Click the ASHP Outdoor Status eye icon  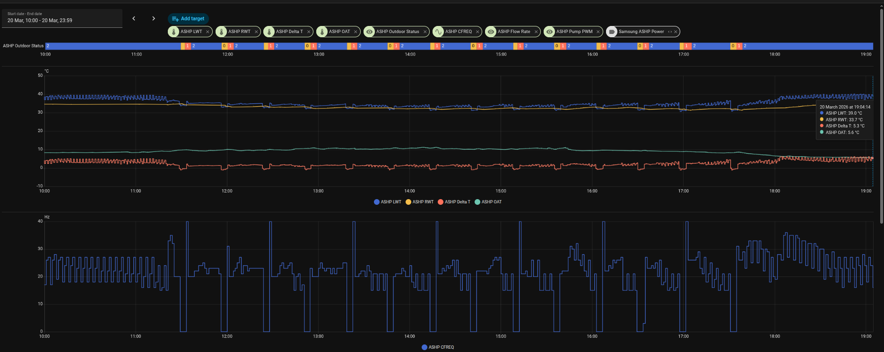point(370,32)
